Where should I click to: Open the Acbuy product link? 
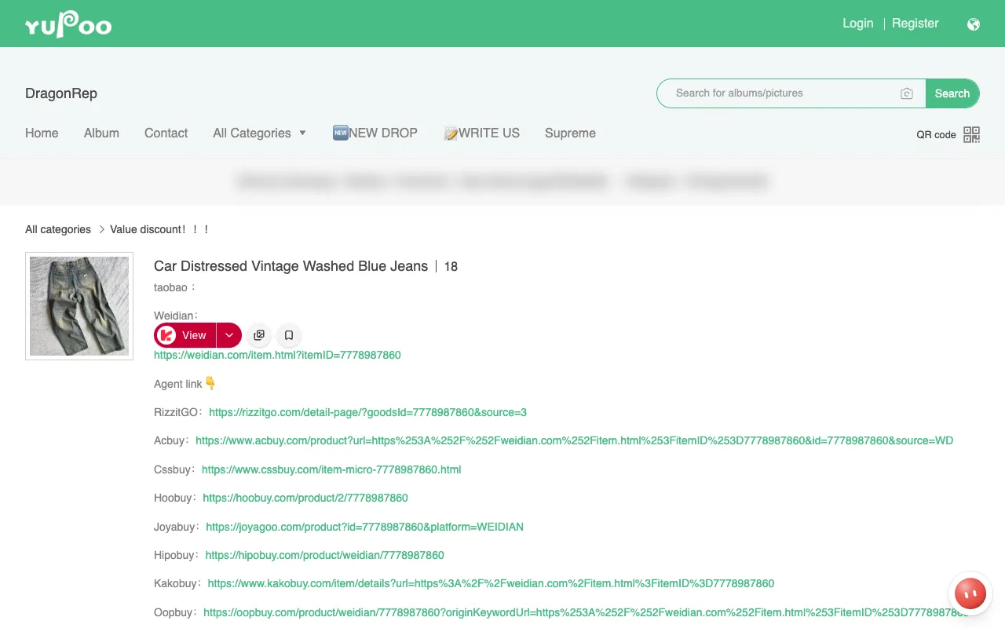574,441
